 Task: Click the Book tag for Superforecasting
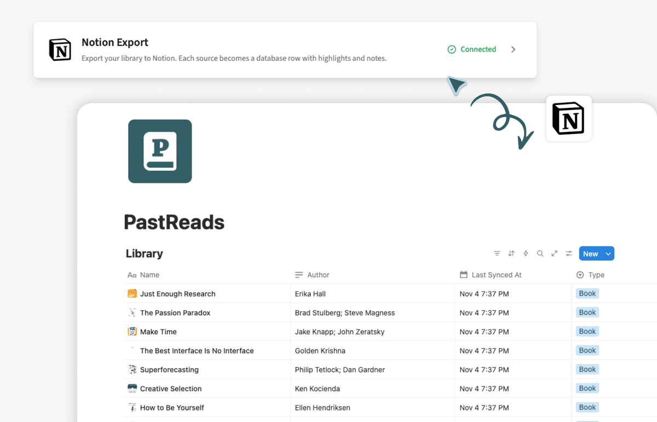587,369
